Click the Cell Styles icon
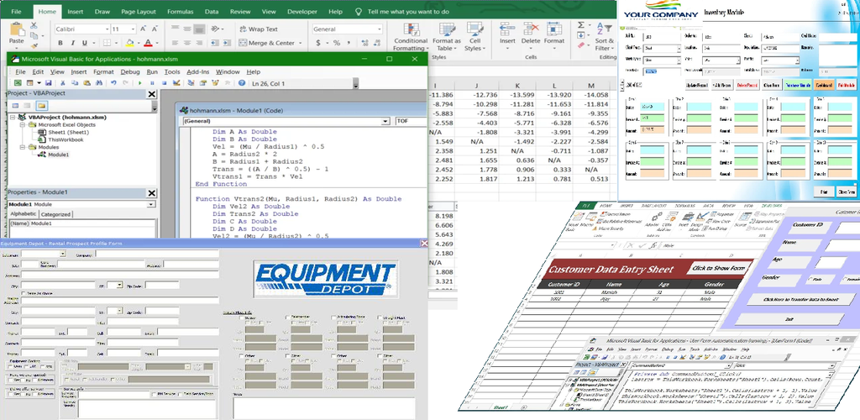860x420 pixels. [475, 29]
